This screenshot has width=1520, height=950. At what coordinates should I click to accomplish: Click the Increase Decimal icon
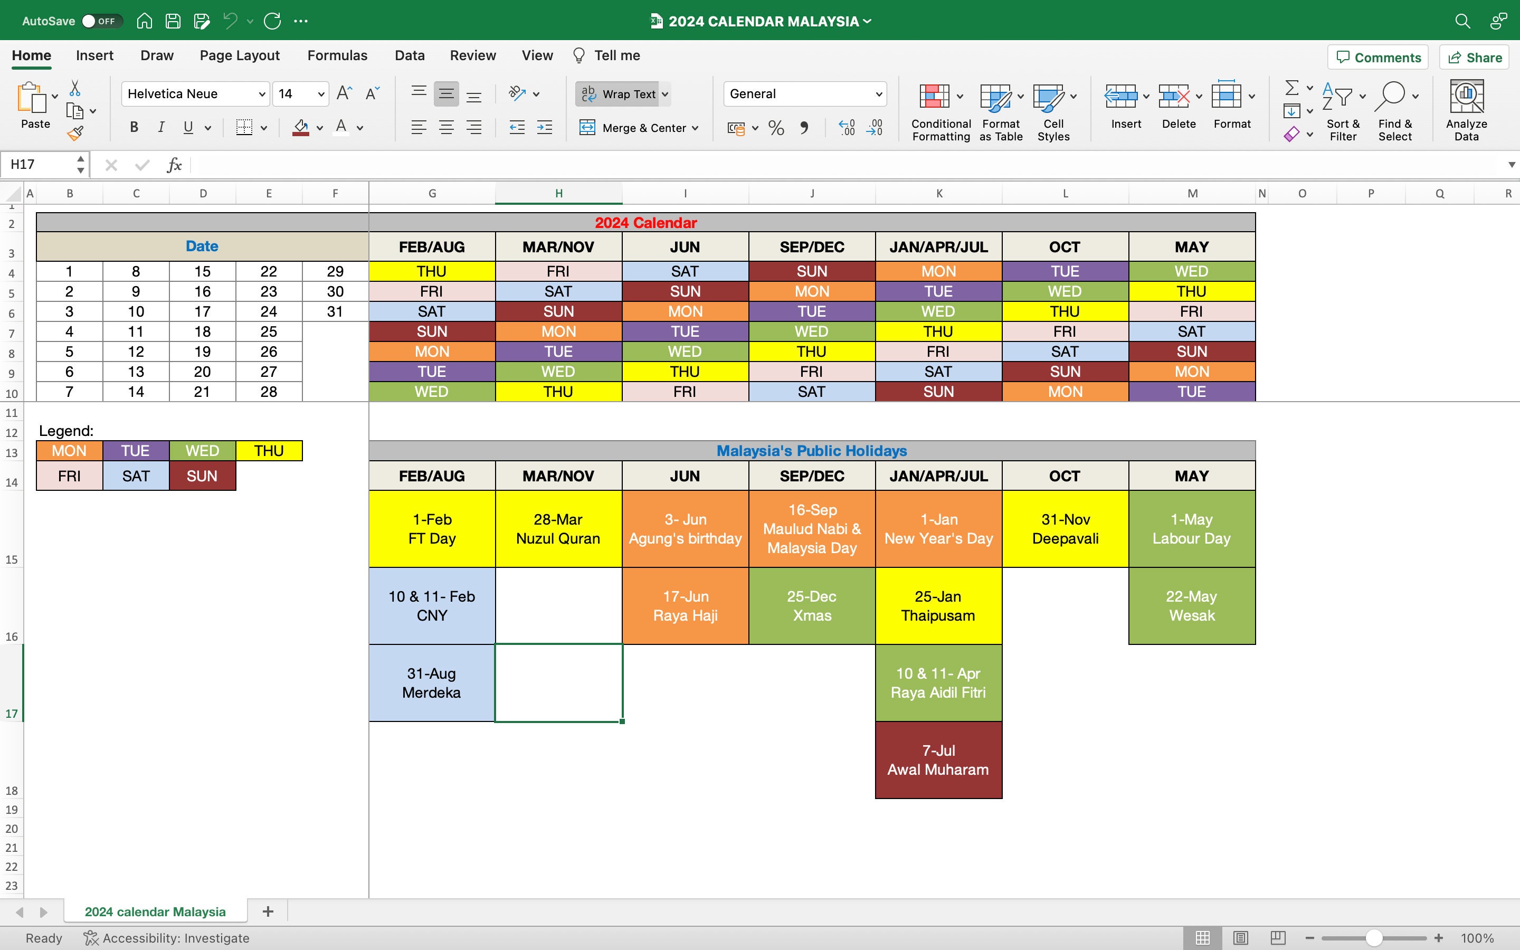click(846, 128)
